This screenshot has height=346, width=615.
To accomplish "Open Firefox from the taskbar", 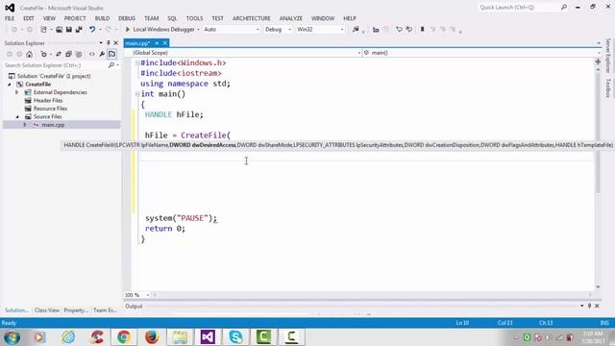I will click(x=152, y=337).
